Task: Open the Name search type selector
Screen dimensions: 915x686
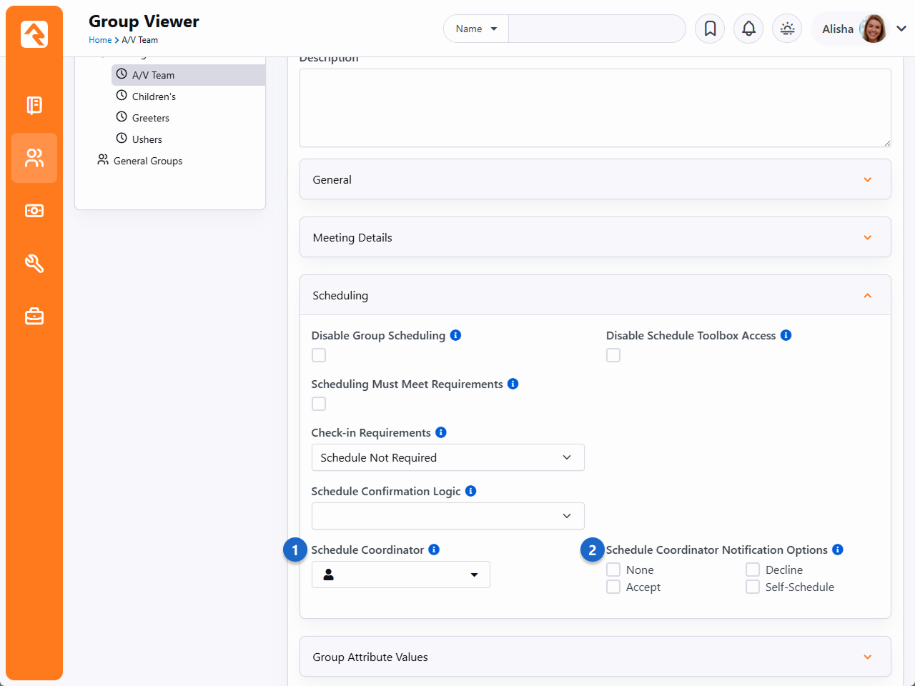Action: pyautogui.click(x=476, y=29)
